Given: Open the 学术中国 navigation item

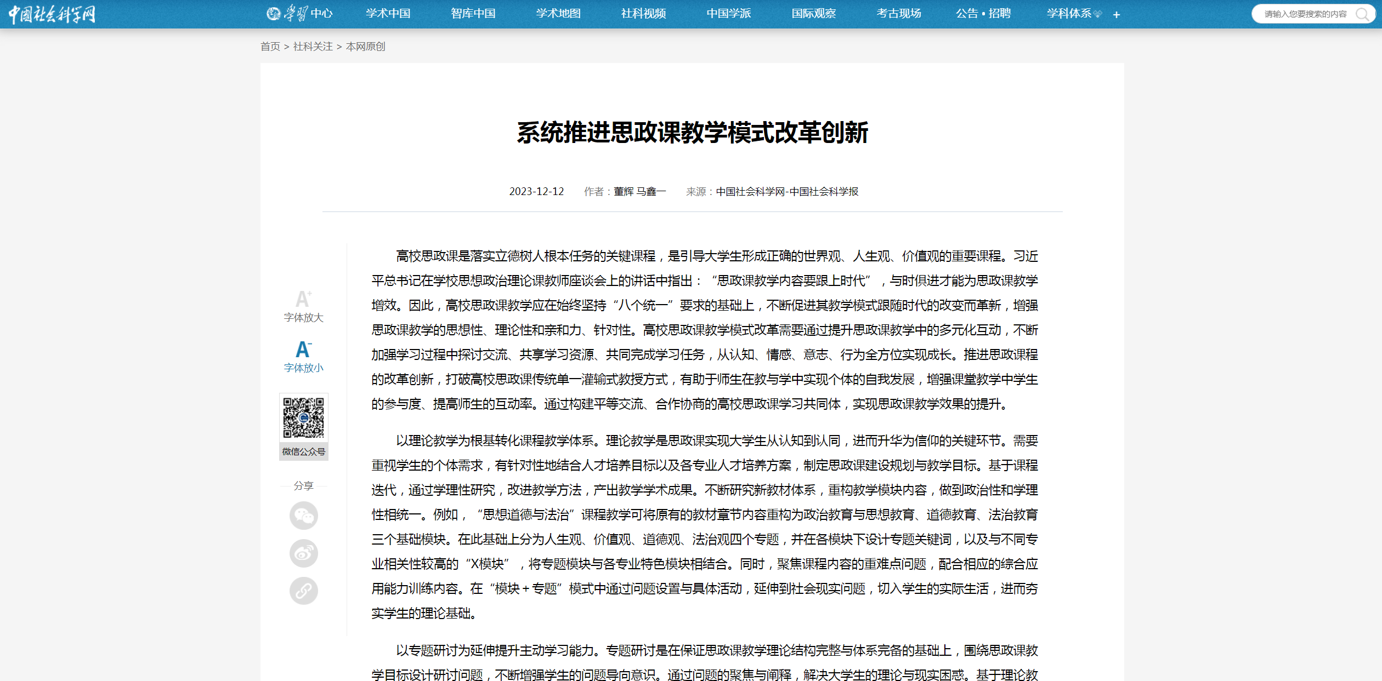Looking at the screenshot, I should click(388, 13).
